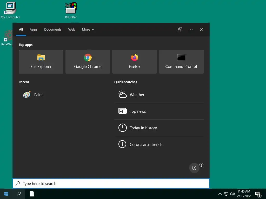Click the Weather cloud icon
Image resolution: width=266 pixels, height=199 pixels.
click(x=123, y=94)
